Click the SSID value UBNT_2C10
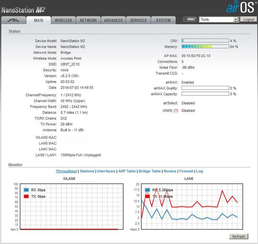The width and height of the screenshot is (258, 244). [x=70, y=64]
